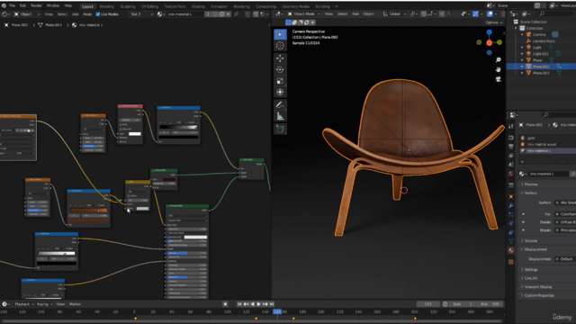This screenshot has height=324, width=576.
Task: Collapse the Surface panel
Action: click(x=531, y=193)
